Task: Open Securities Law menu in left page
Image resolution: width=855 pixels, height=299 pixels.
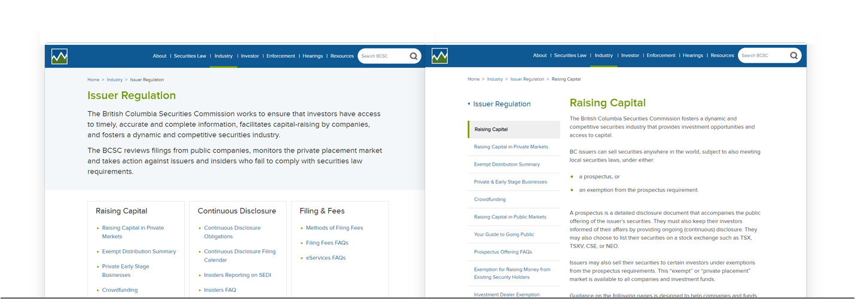Action: point(190,56)
